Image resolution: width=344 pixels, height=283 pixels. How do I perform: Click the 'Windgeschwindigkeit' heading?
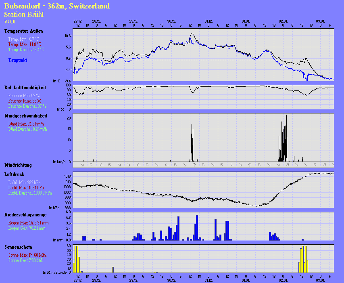26,116
